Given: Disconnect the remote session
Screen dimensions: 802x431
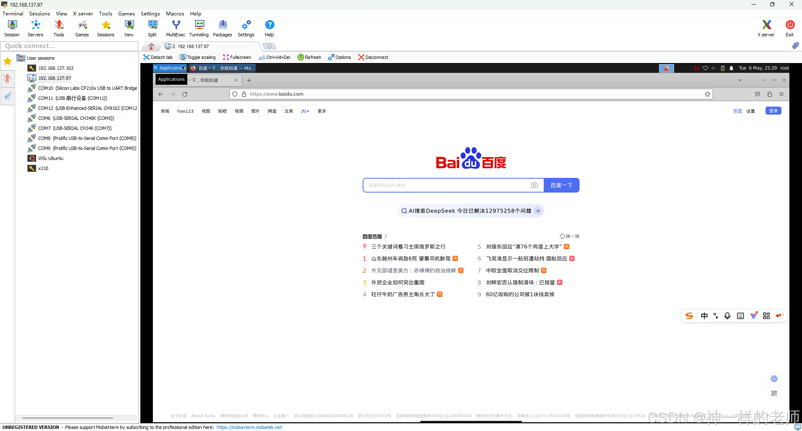Looking at the screenshot, I should pos(373,57).
